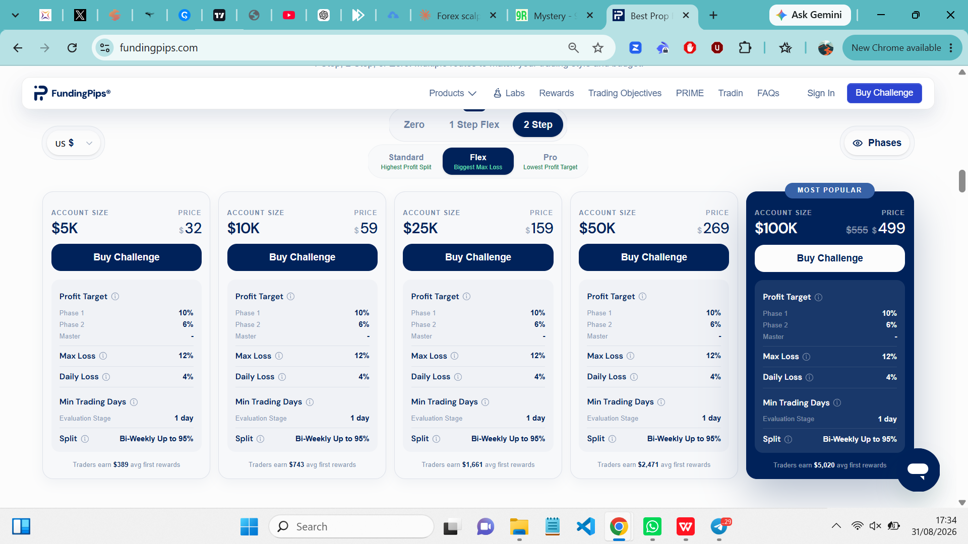Image resolution: width=968 pixels, height=544 pixels.
Task: Bookmark page with the star icon
Action: tap(598, 48)
